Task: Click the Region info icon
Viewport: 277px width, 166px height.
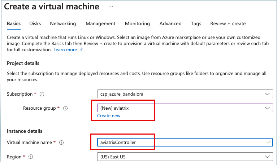Action: 31,157
